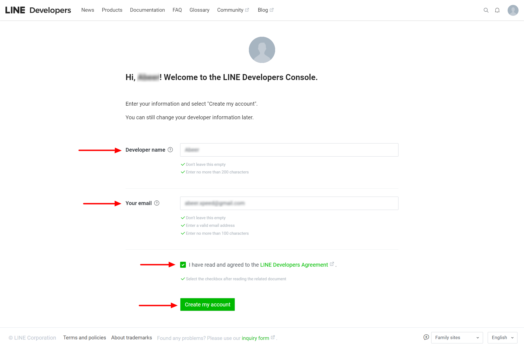Click the LINE Developers Agreement link
The image size is (524, 348).
pyautogui.click(x=294, y=264)
